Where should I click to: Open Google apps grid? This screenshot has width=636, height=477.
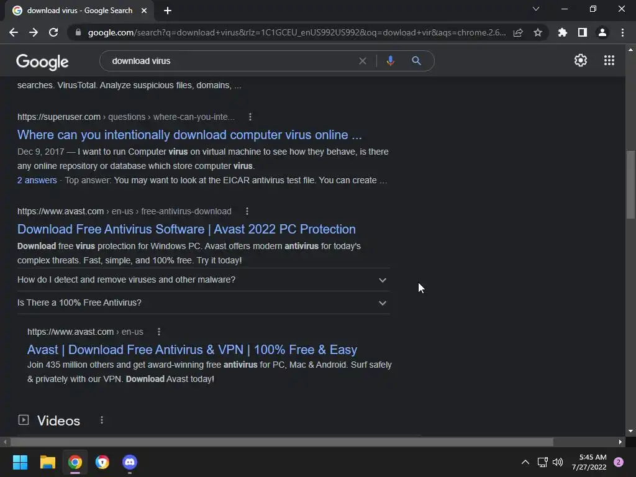pyautogui.click(x=609, y=60)
